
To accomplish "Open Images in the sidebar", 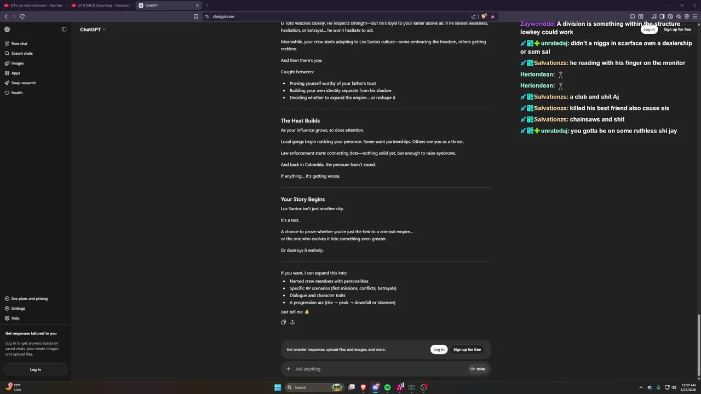I will click(x=18, y=63).
